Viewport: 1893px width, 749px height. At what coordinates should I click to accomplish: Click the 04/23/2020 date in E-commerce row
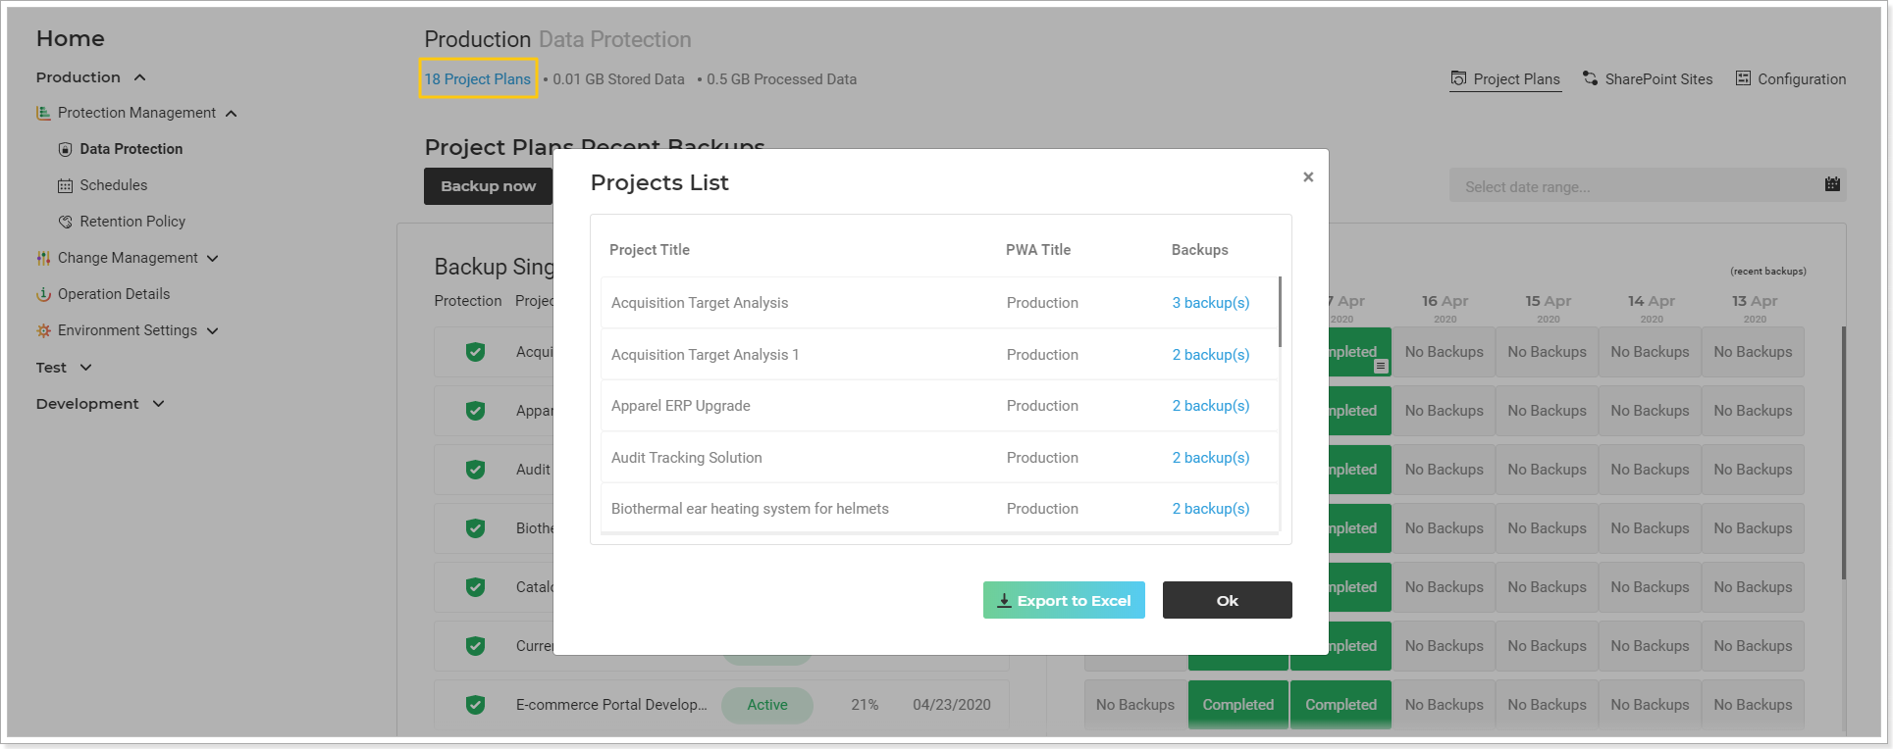pos(952,705)
